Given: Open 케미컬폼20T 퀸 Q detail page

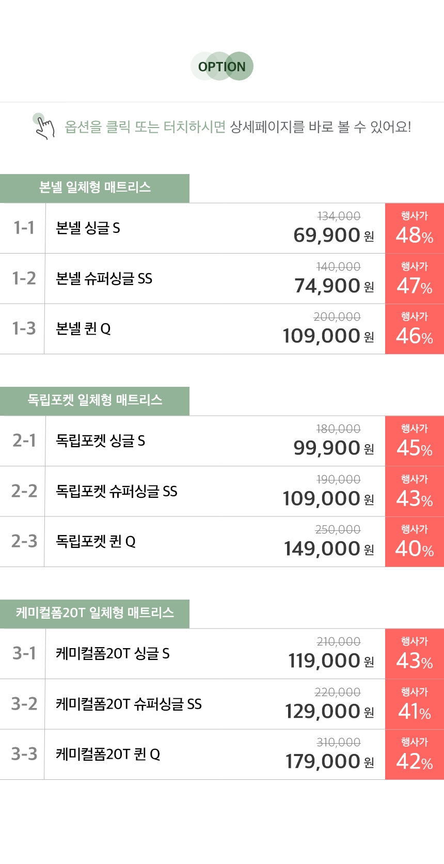Looking at the screenshot, I should click(x=108, y=755).
